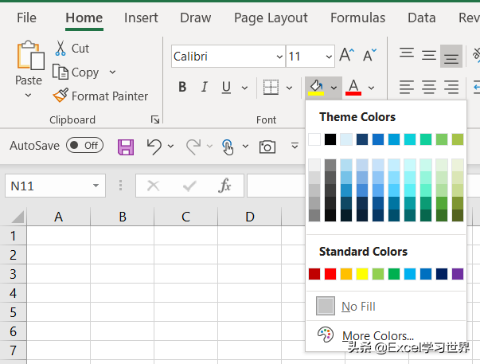
Task: Undo the last action
Action: [154, 147]
